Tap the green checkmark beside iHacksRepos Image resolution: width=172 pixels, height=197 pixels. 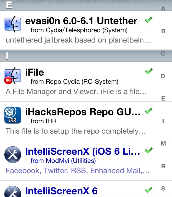pyautogui.click(x=148, y=111)
